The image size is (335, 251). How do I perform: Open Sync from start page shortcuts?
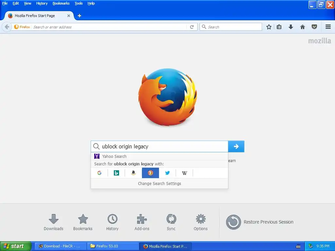pyautogui.click(x=171, y=222)
